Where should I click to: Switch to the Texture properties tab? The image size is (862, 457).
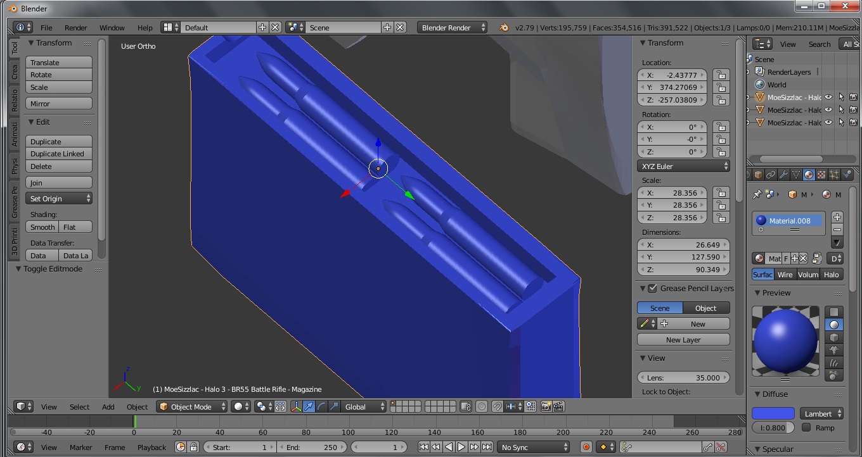pyautogui.click(x=821, y=175)
